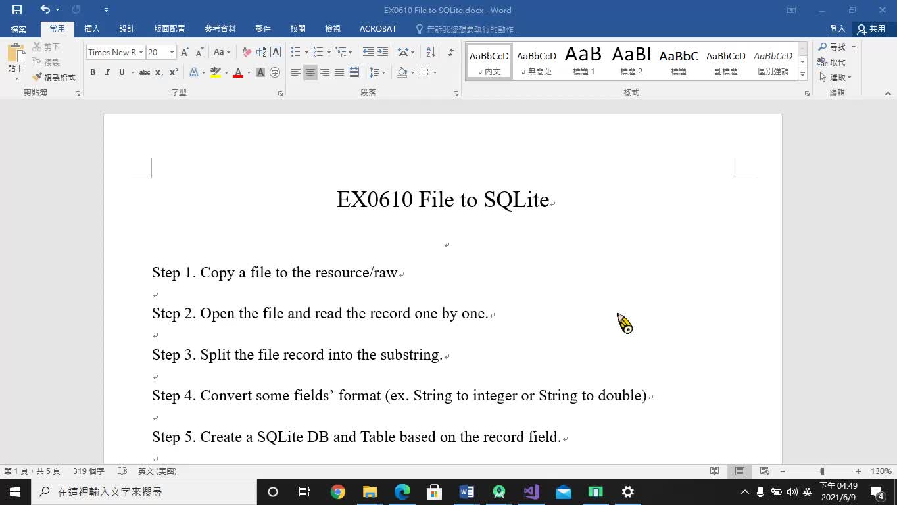Viewport: 897px width, 505px height.
Task: Expand the styles gallery
Action: tap(802, 75)
